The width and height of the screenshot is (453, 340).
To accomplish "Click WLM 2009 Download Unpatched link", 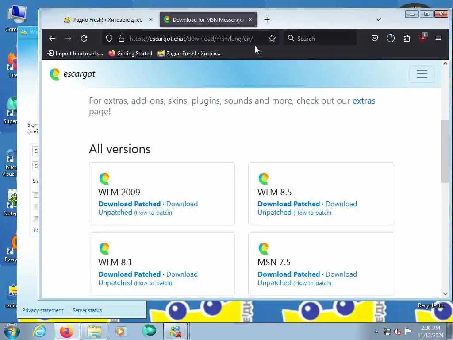I will click(x=148, y=208).
